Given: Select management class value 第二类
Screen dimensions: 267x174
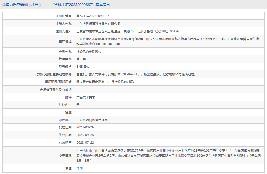Looking at the screenshot, I should [81, 59].
